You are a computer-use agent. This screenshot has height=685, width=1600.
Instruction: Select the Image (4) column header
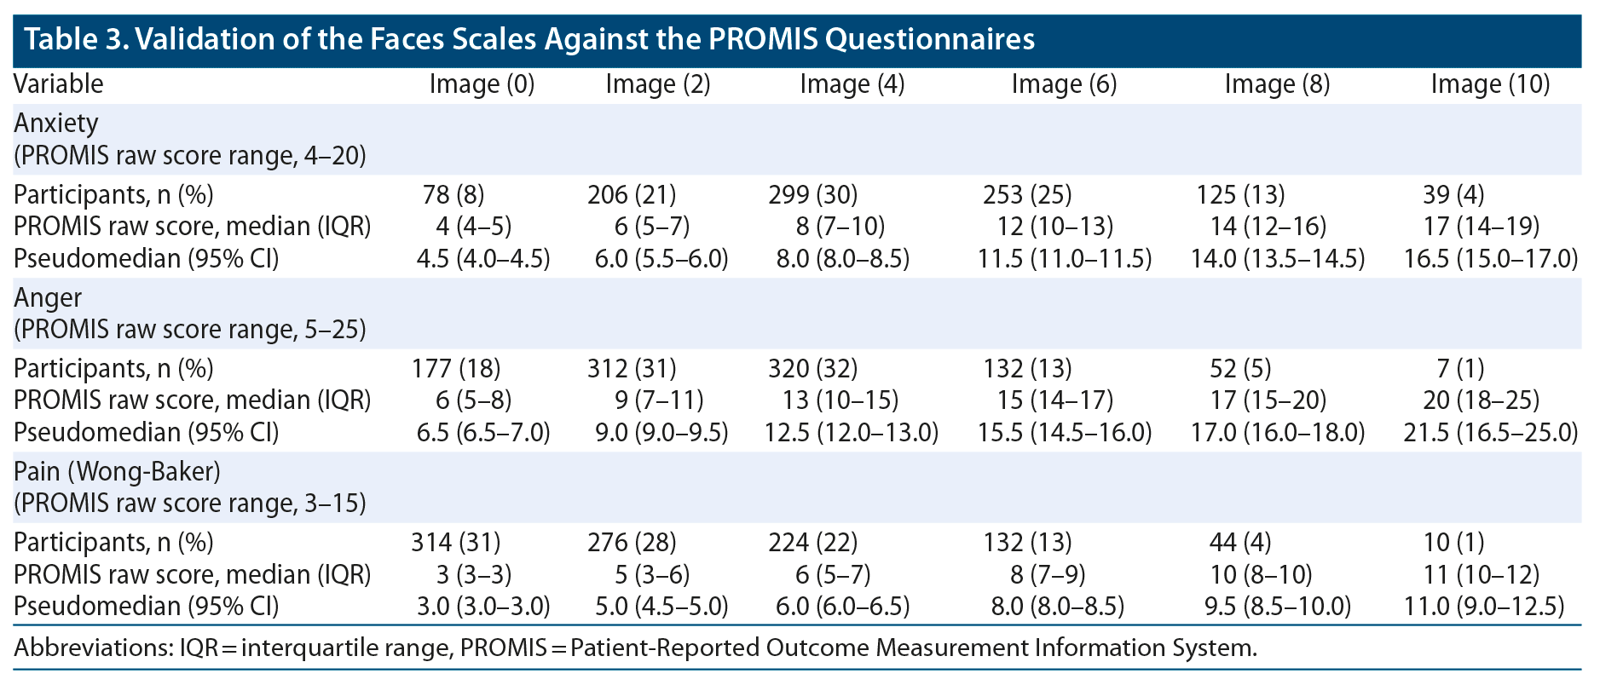click(852, 84)
